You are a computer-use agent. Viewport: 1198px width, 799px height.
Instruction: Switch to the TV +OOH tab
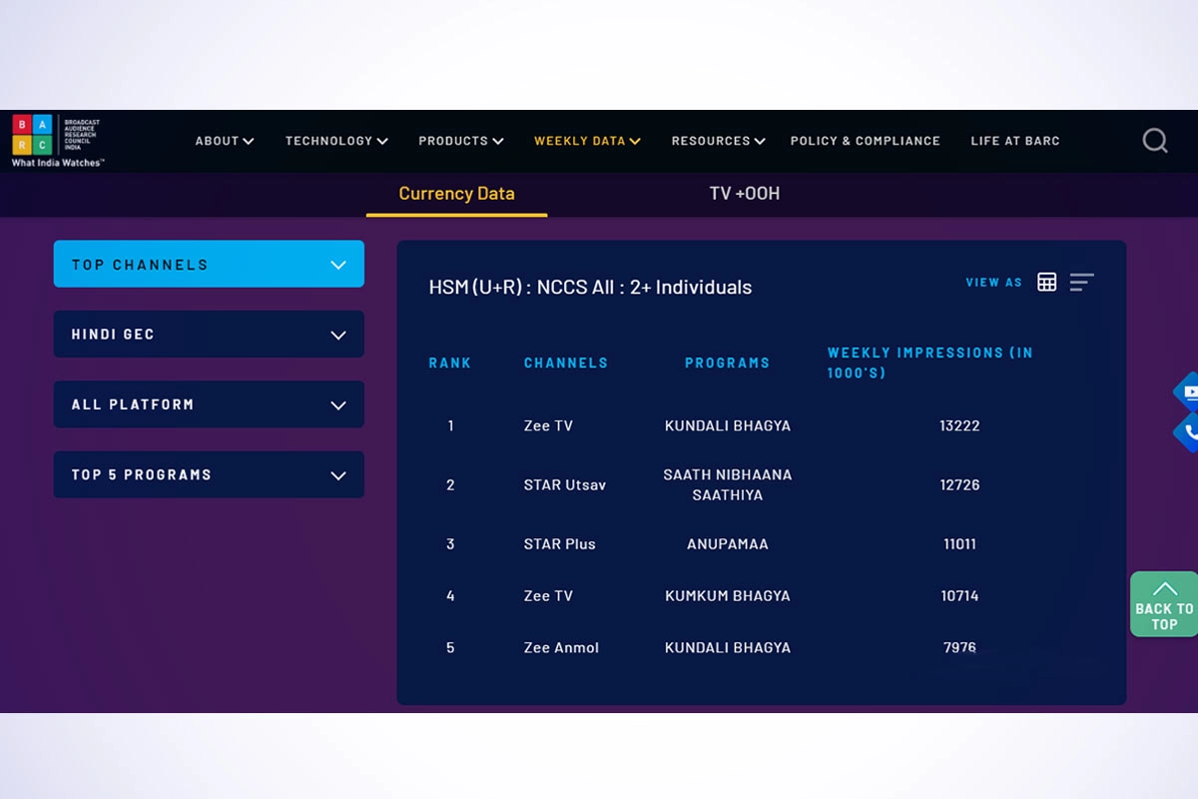point(744,194)
